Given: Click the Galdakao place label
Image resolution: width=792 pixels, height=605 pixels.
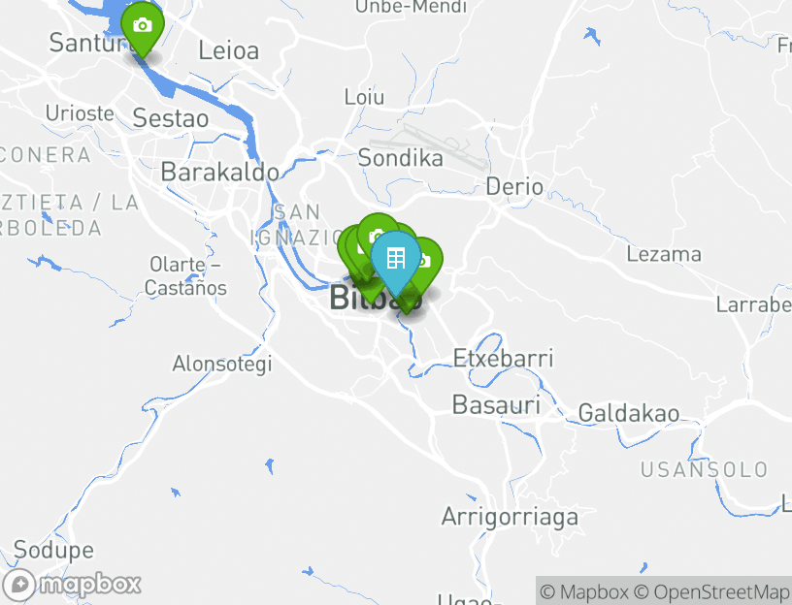Looking at the screenshot, I should pos(629,413).
